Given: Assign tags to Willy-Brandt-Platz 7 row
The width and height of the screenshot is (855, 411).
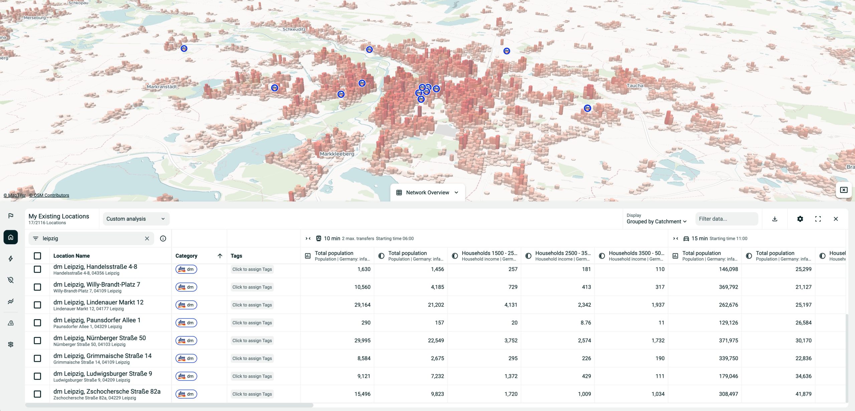Looking at the screenshot, I should pyautogui.click(x=252, y=287).
